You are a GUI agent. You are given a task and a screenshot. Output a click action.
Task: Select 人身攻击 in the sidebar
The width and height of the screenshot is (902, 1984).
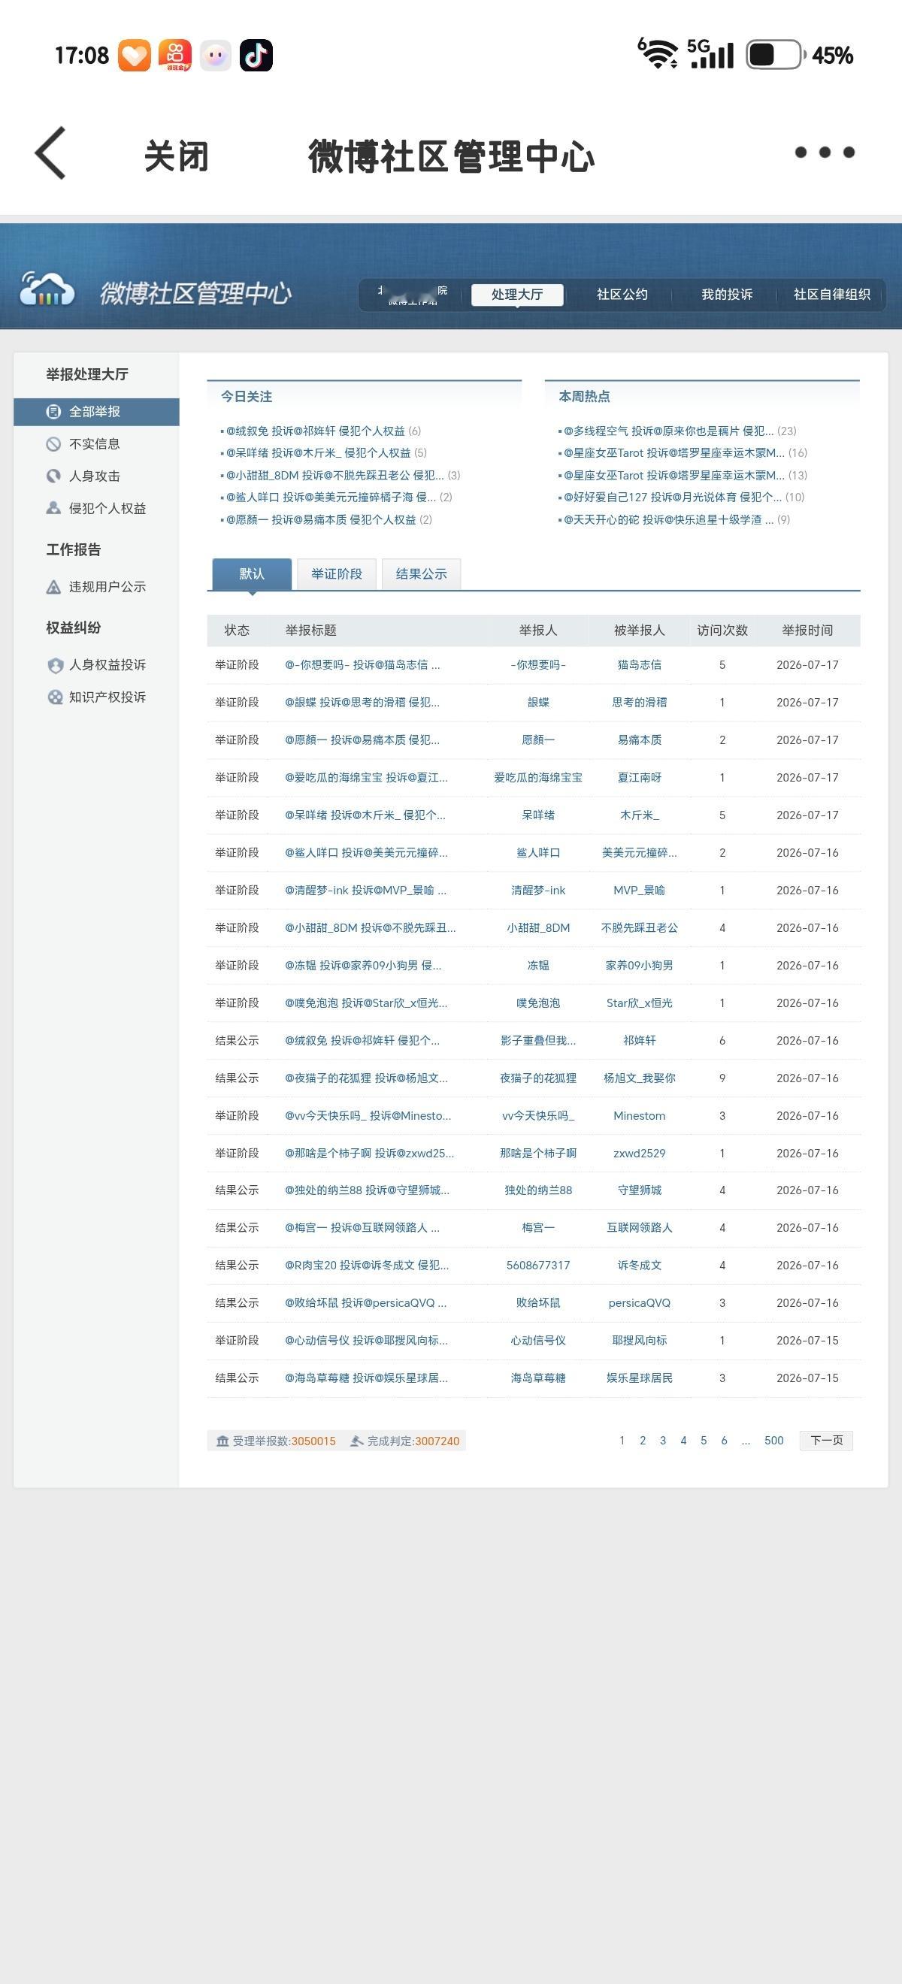(x=94, y=476)
